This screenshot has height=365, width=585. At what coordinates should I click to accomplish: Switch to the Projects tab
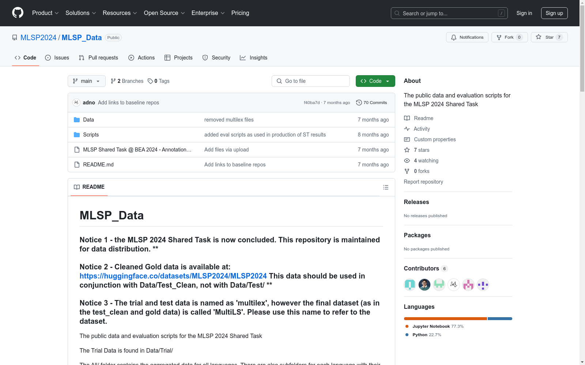(x=178, y=58)
